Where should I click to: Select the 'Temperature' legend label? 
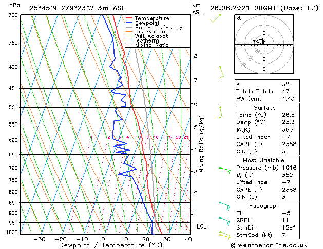[152, 18]
